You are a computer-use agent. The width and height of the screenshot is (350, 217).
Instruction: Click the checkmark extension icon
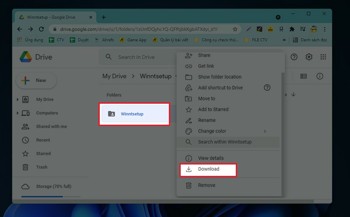coord(259,29)
